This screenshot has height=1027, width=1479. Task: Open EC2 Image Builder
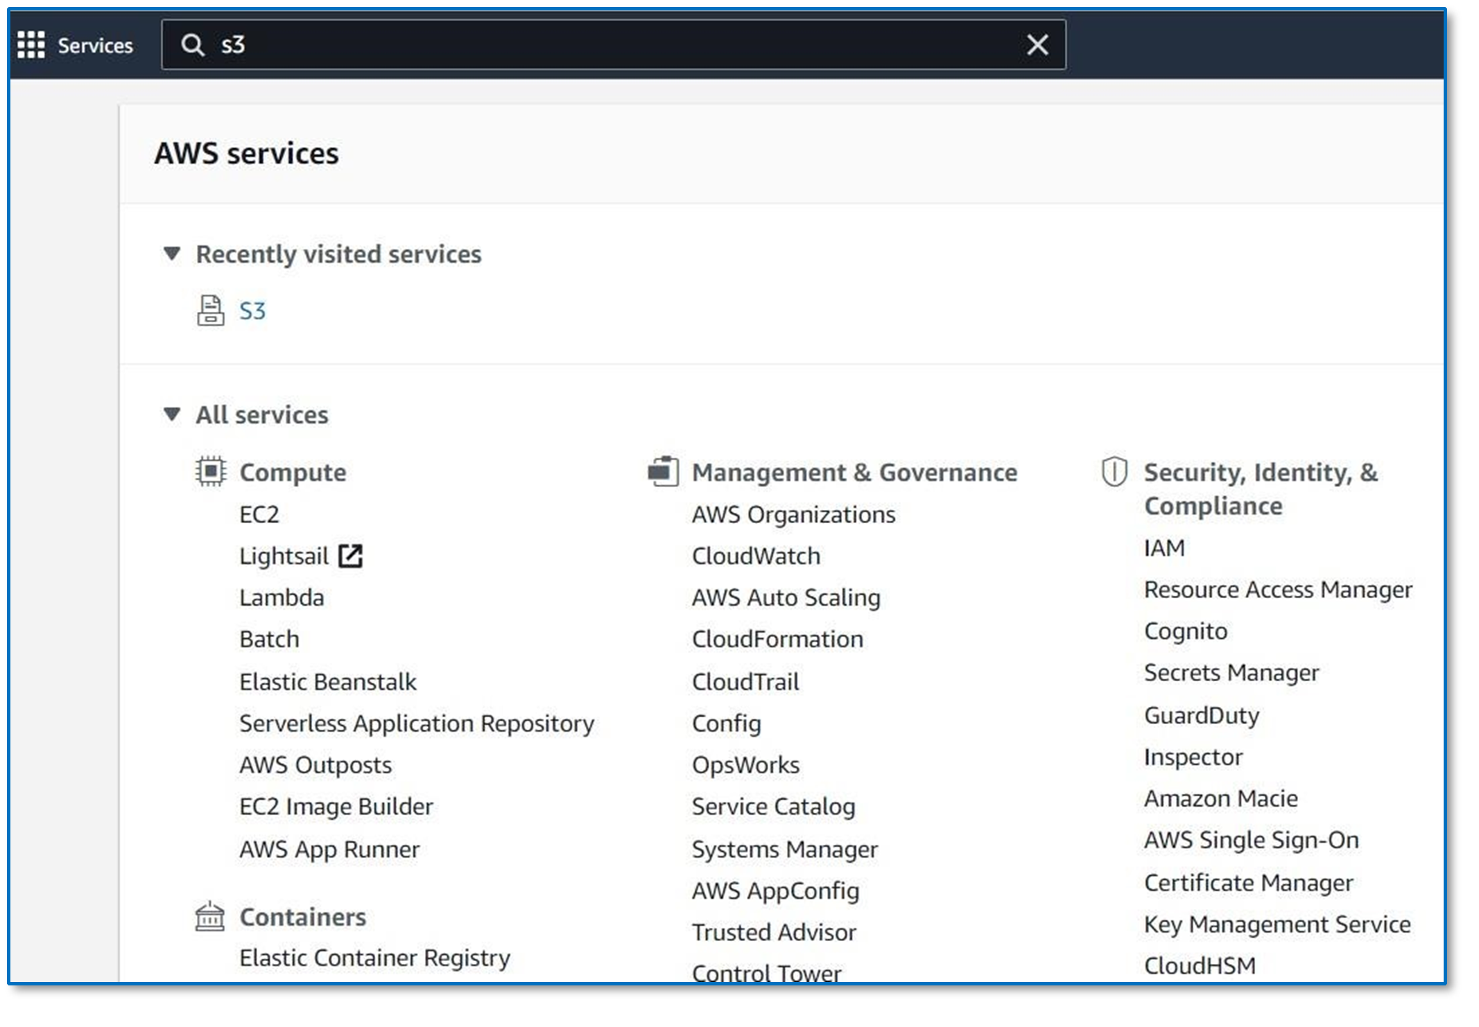tap(336, 807)
